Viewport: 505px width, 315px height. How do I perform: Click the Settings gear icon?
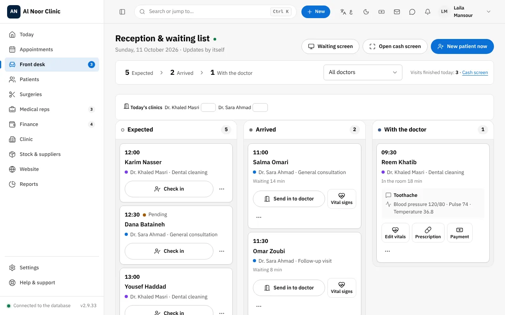pos(12,268)
